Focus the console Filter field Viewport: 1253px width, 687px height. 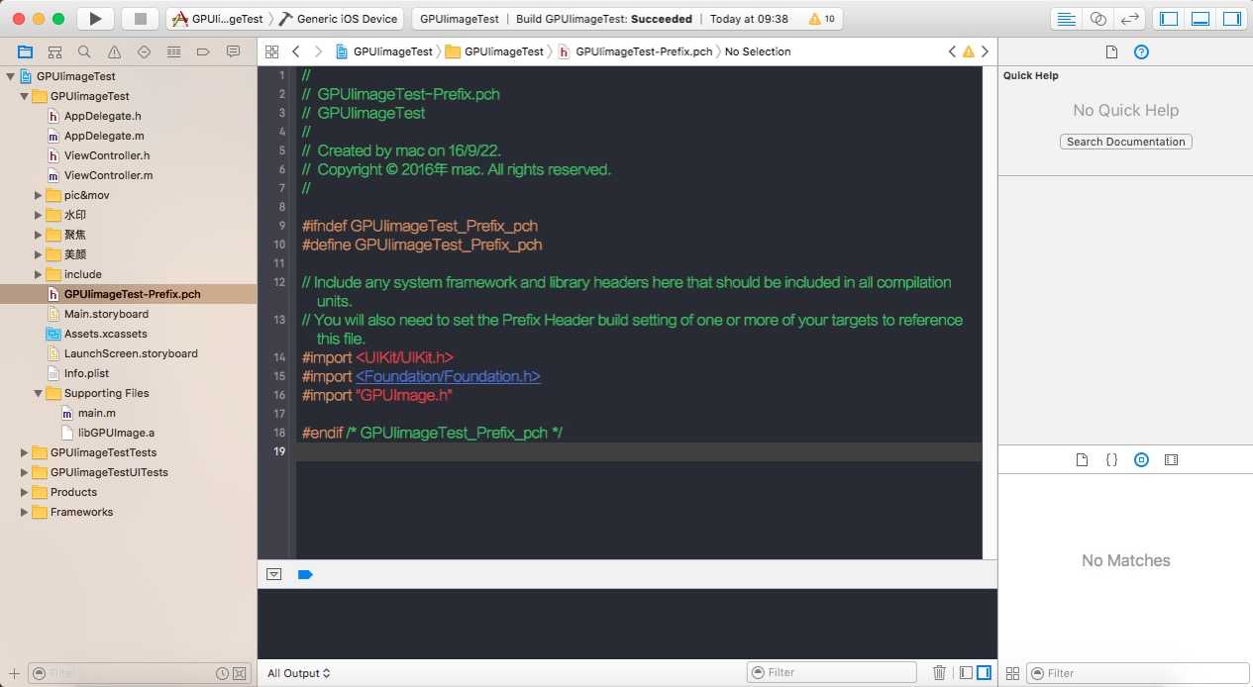pyautogui.click(x=830, y=673)
